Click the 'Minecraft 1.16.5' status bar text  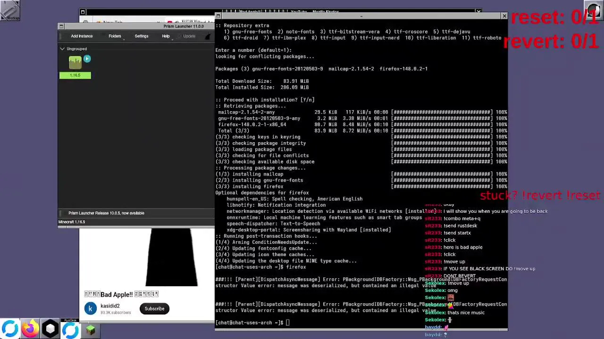point(72,222)
